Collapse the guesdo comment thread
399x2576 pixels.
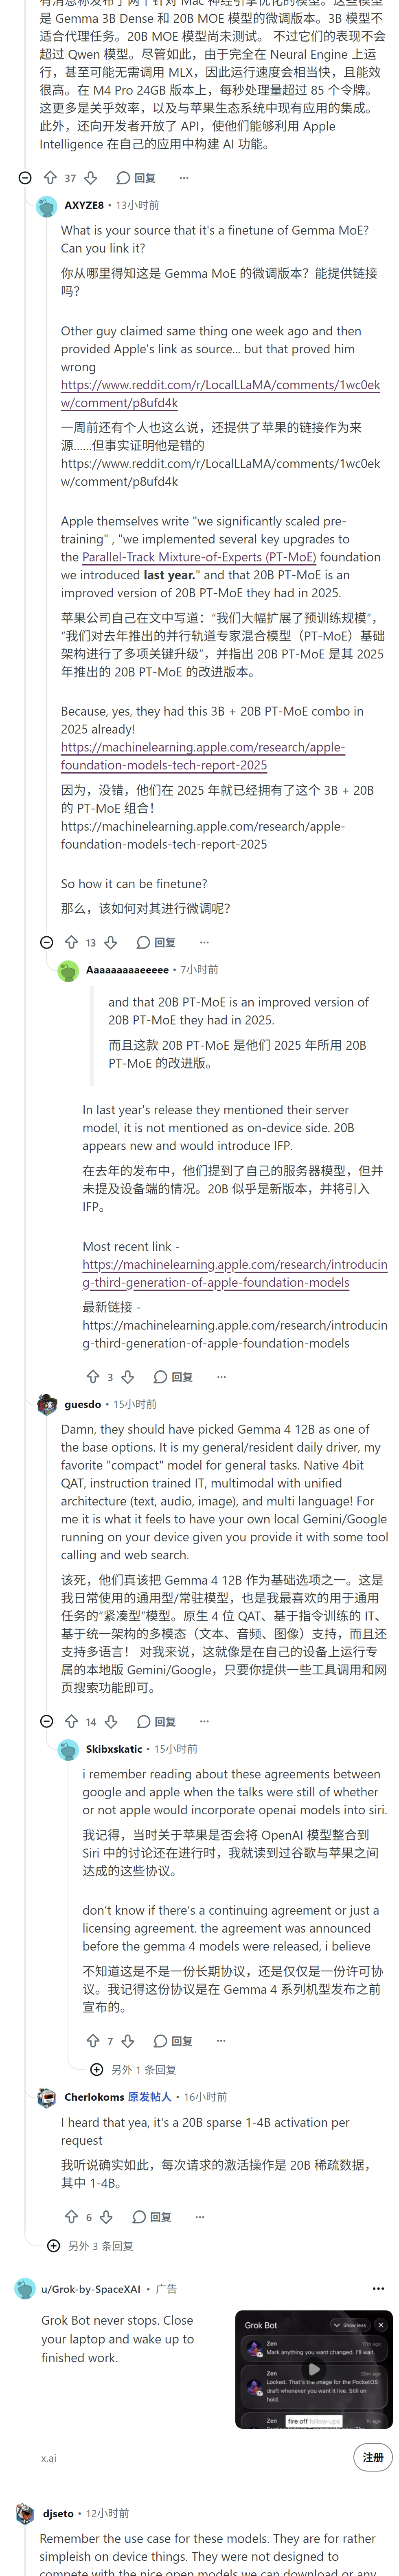tap(46, 1721)
